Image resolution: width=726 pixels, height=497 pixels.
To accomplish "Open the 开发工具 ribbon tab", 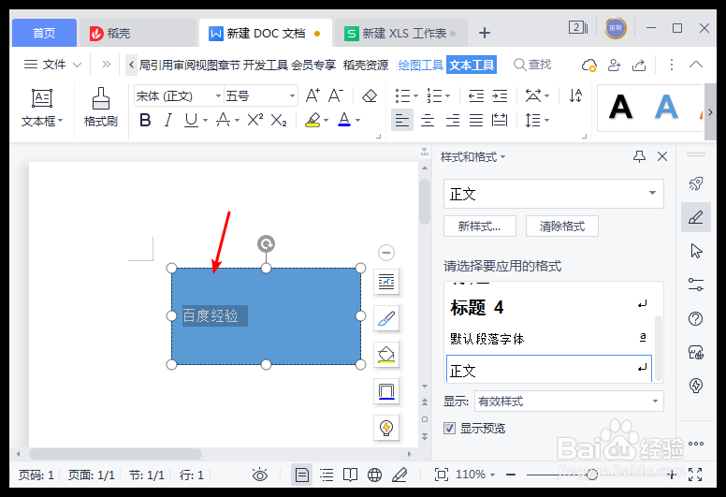I will [x=266, y=65].
